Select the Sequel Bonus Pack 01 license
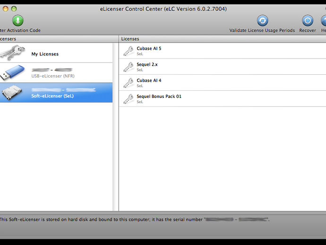This screenshot has width=326, height=245. (x=223, y=99)
